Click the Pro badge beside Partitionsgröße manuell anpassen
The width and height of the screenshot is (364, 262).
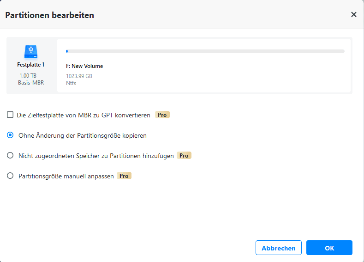click(124, 176)
